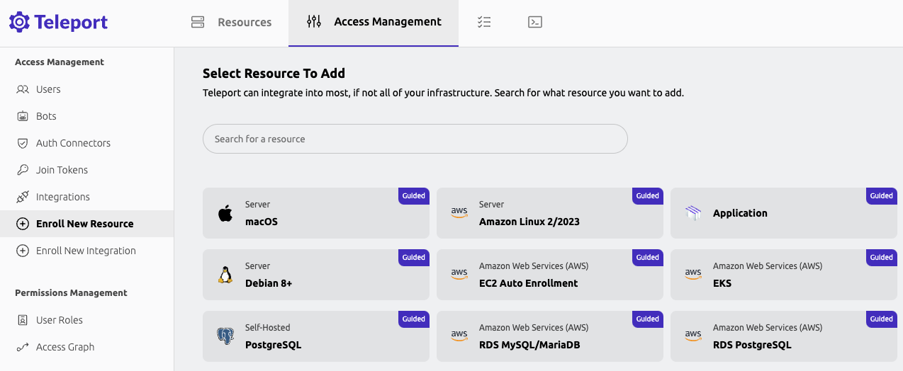Click the Auth Connectors shield icon
Viewport: 903px width, 371px height.
(x=23, y=143)
